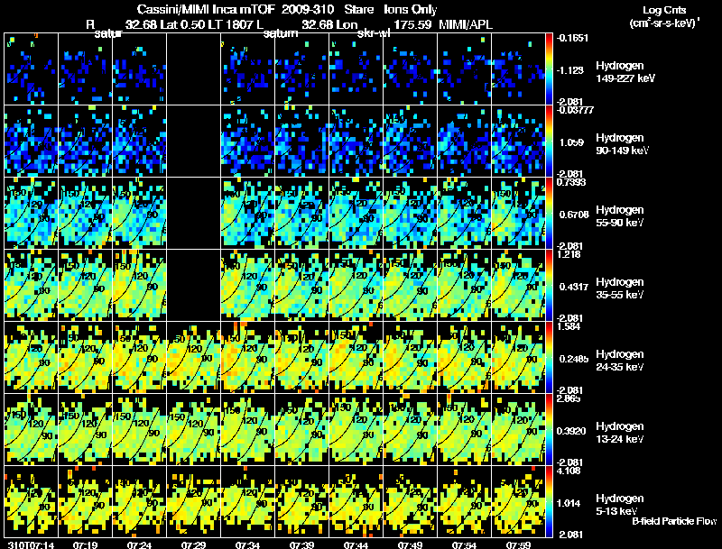Click the "Lat 0.50" header value
722x549 pixels.
(x=183, y=24)
